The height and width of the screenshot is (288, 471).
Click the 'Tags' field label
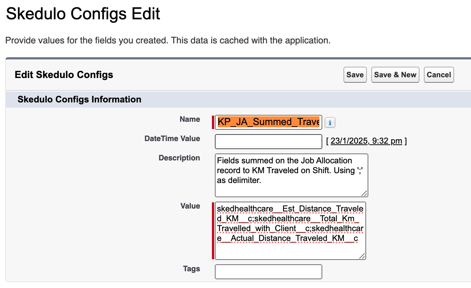tap(191, 269)
